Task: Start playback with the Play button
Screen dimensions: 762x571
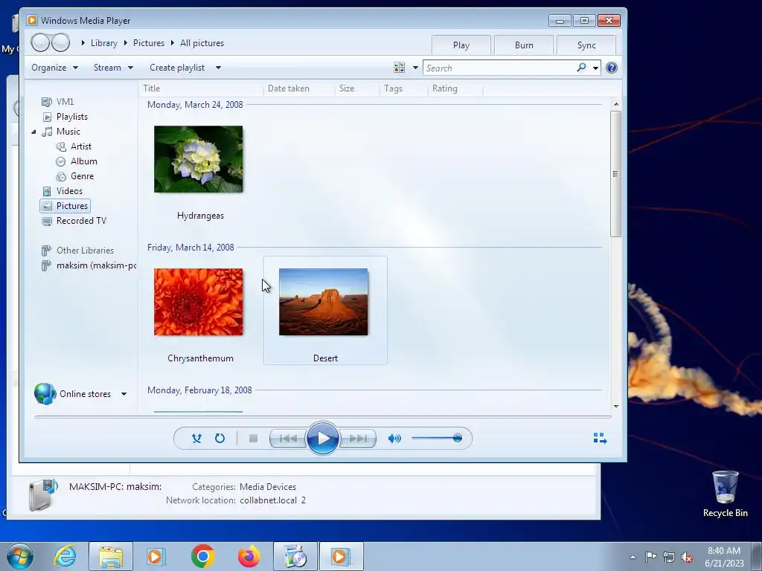Action: [x=323, y=438]
